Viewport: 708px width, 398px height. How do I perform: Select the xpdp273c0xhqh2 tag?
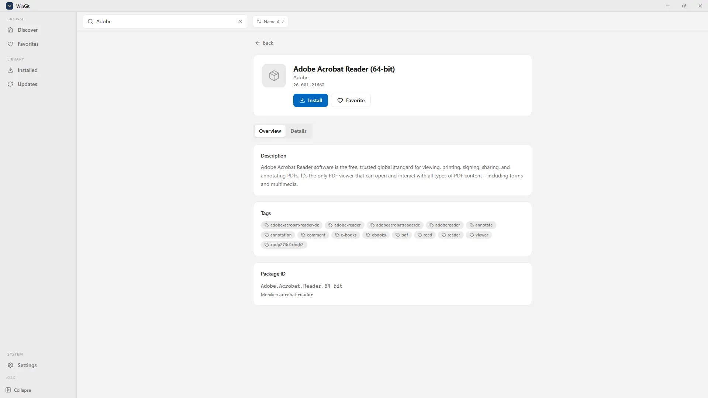pyautogui.click(x=284, y=245)
